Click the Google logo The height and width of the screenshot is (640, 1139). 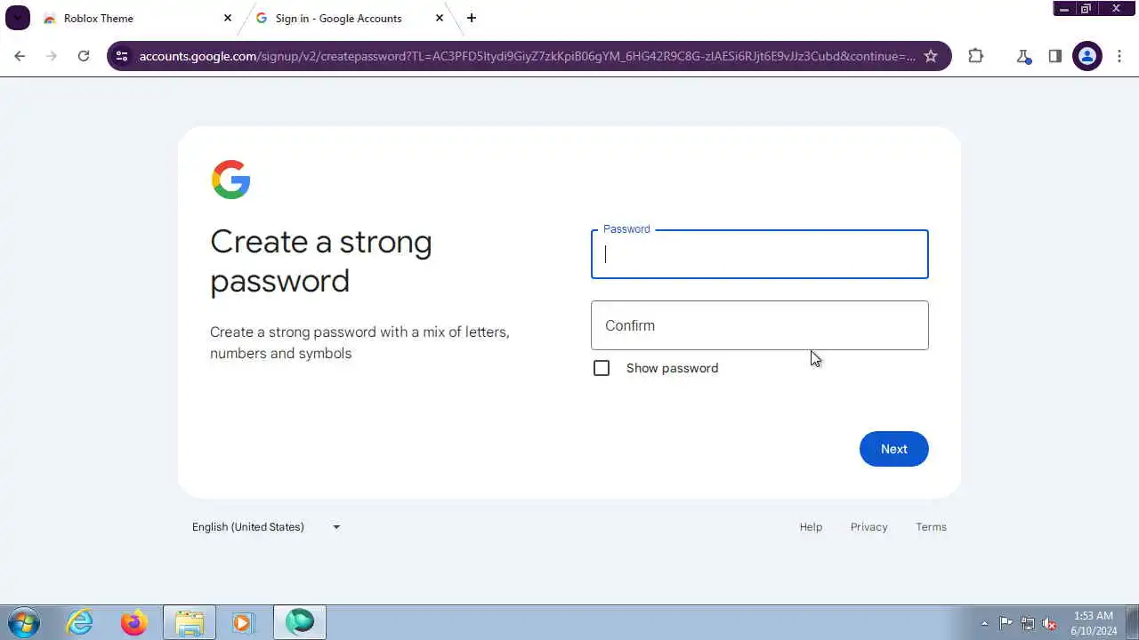point(231,180)
